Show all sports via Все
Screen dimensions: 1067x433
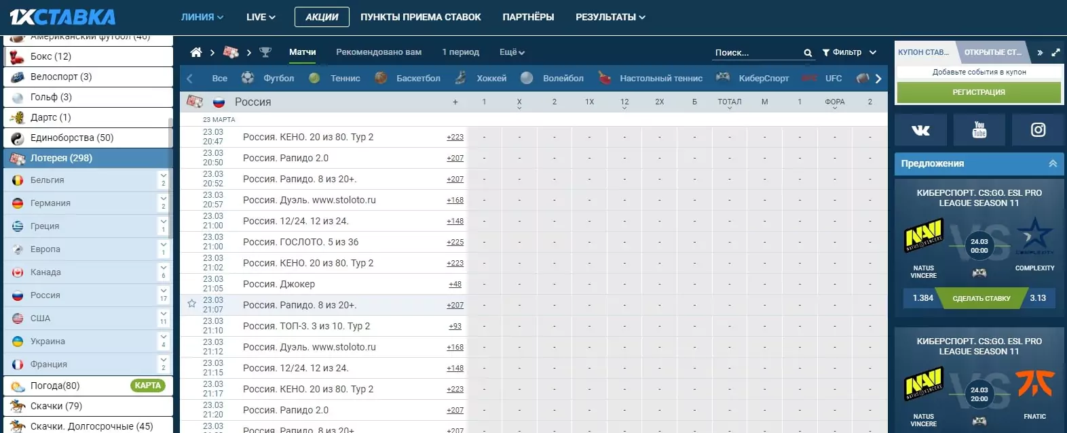219,78
